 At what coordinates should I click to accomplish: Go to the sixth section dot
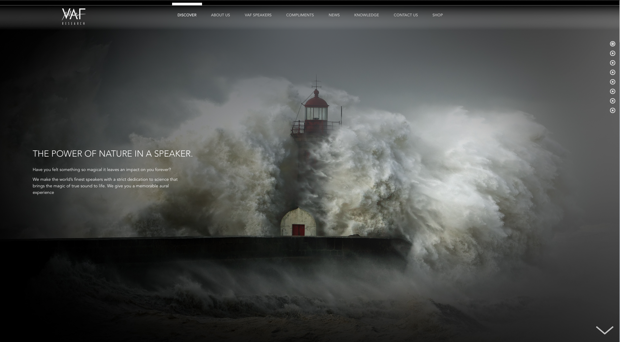coord(612,91)
